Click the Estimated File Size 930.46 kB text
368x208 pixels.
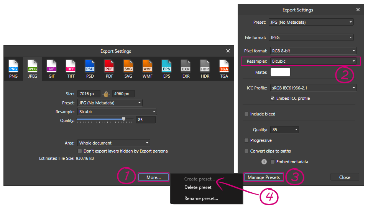[66, 158]
